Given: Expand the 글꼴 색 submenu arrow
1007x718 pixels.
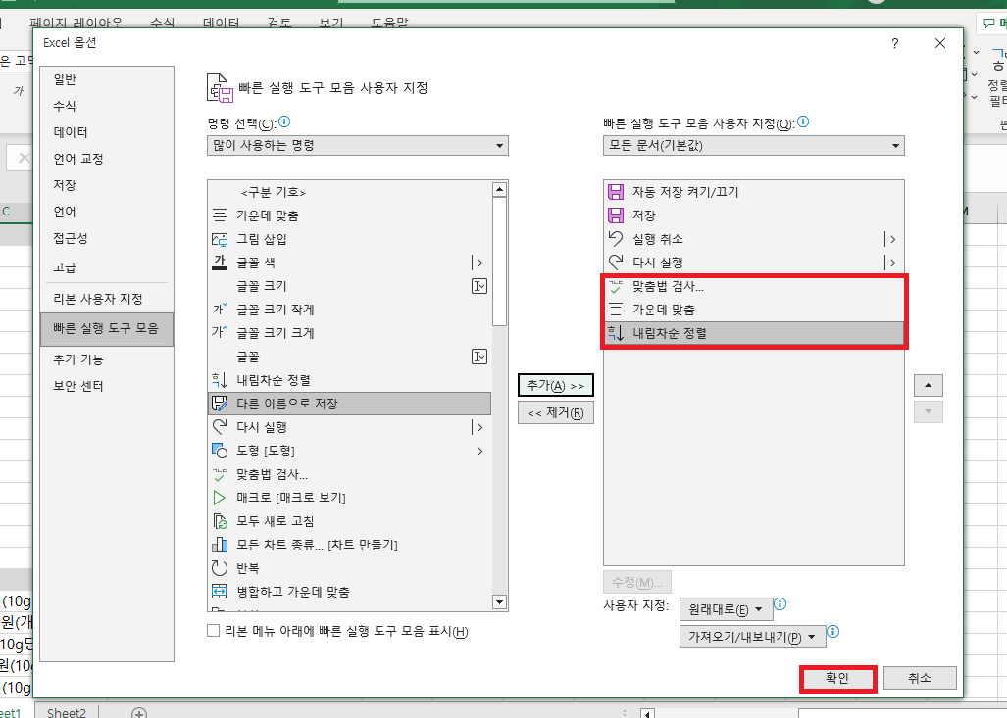Looking at the screenshot, I should pos(478,263).
